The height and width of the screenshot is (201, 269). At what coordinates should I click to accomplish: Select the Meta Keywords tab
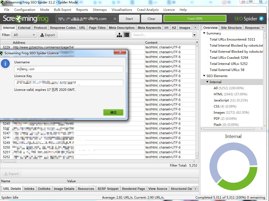coord(149,28)
